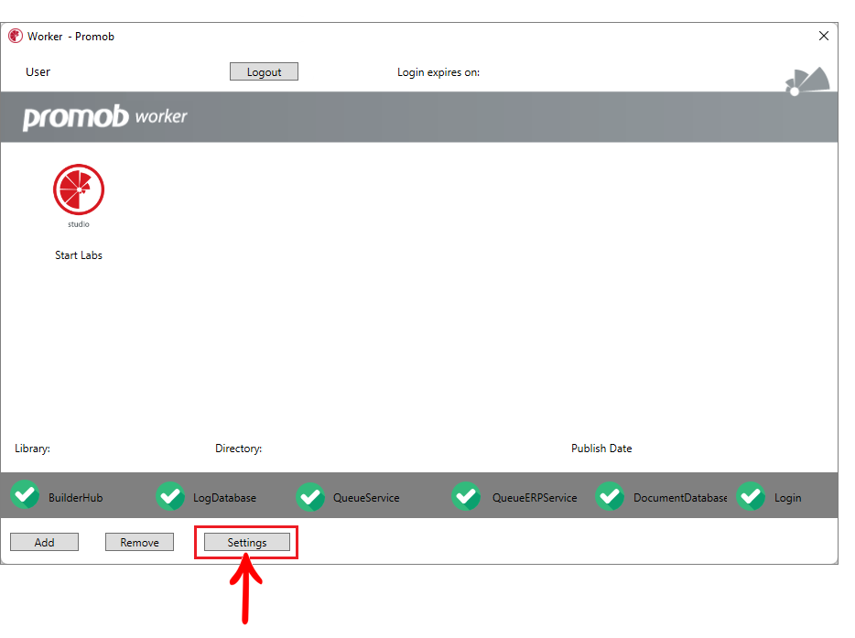Image resolution: width=855 pixels, height=638 pixels.
Task: Click the BuilderHub service label
Action: point(75,498)
